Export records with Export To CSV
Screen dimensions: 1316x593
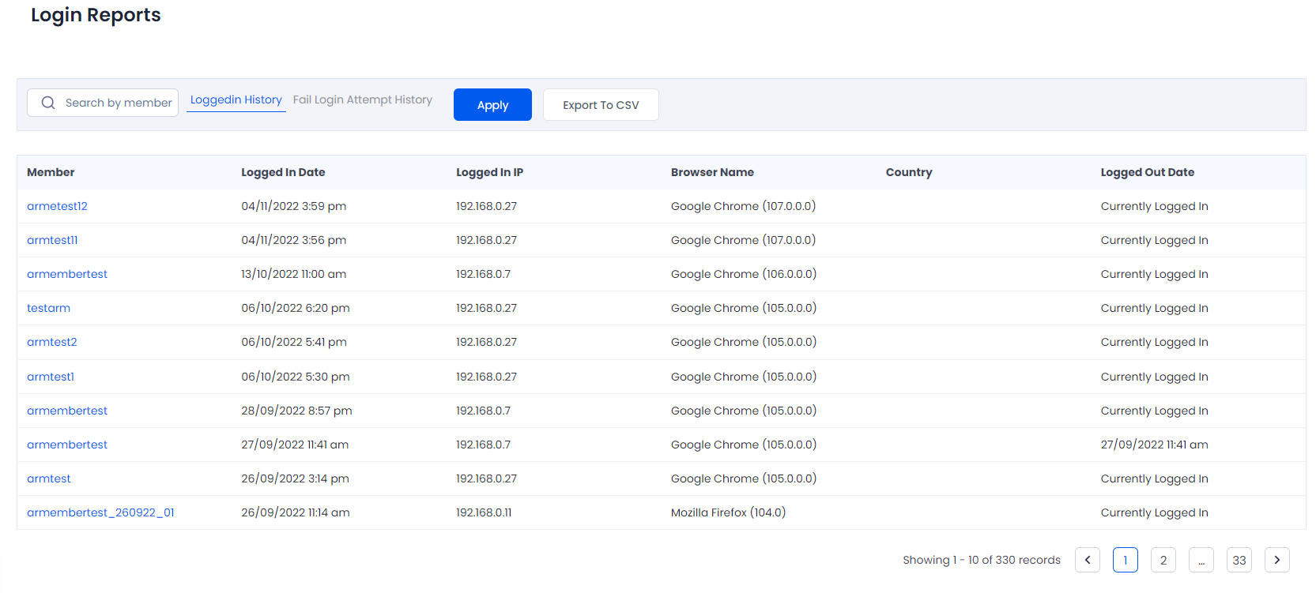[601, 105]
